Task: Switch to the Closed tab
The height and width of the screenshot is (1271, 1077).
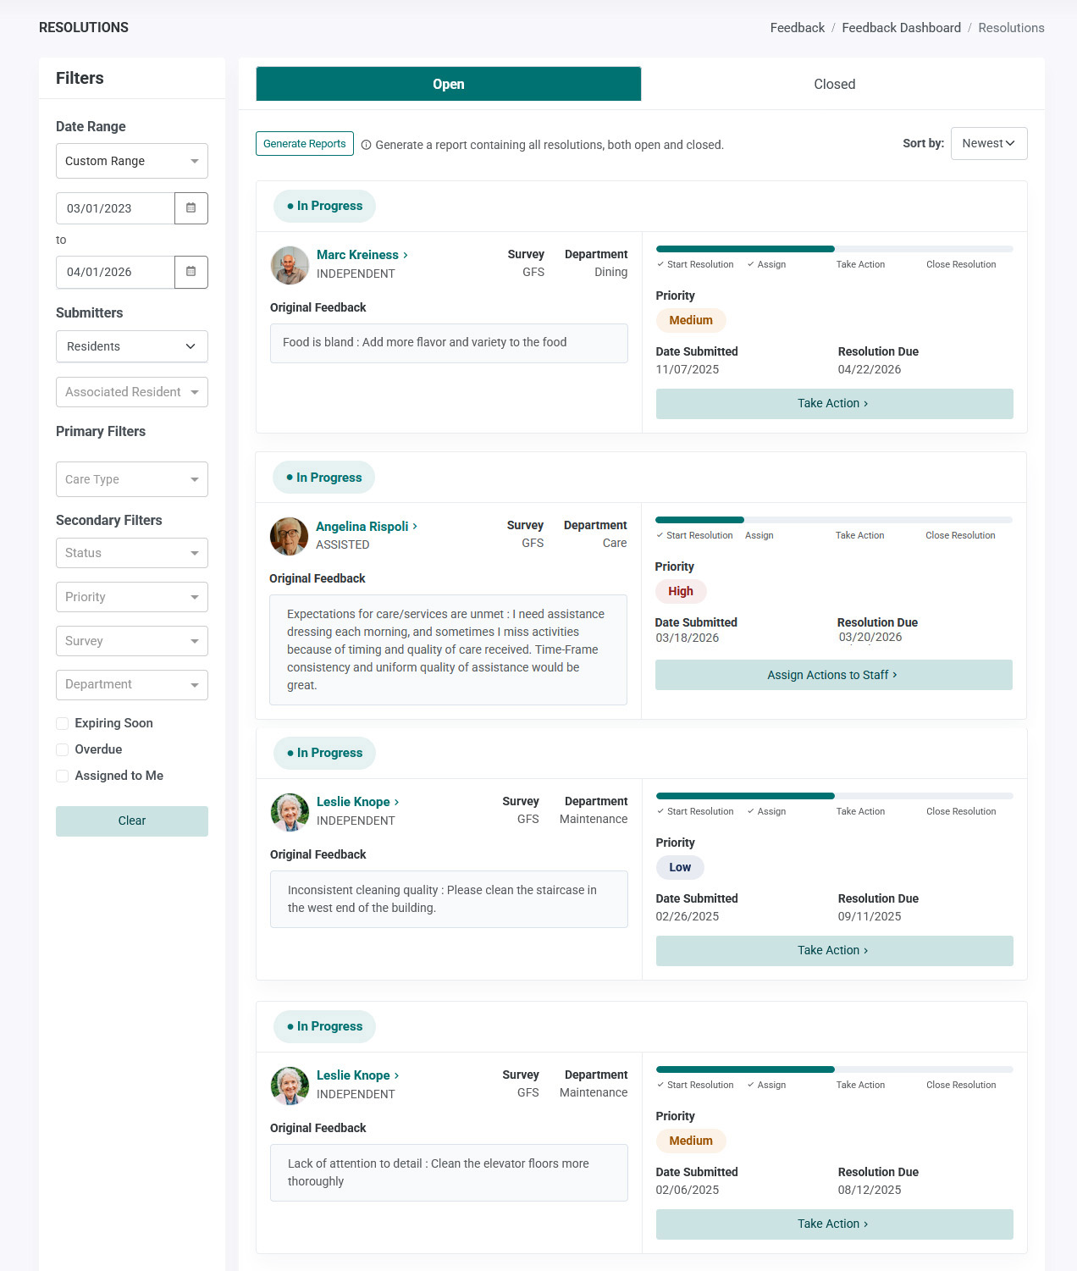Action: [834, 84]
